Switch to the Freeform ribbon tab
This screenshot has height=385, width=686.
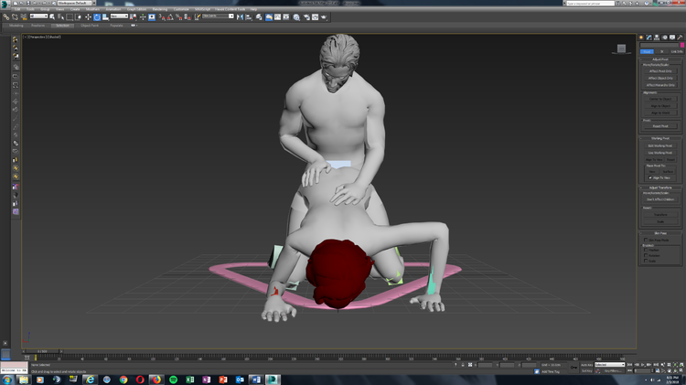click(38, 26)
